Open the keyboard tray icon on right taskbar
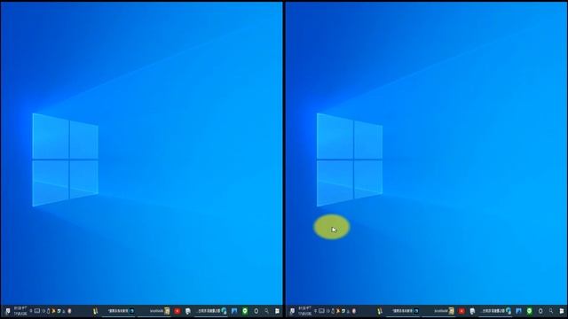 (x=321, y=311)
